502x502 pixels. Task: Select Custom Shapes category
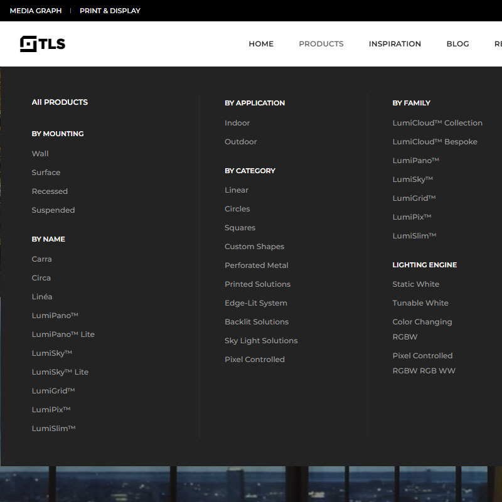(254, 247)
